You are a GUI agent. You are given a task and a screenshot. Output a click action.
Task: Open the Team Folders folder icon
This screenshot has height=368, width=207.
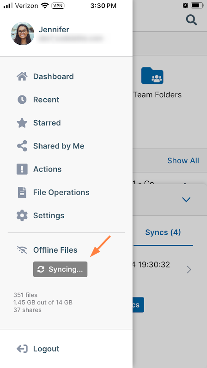152,76
